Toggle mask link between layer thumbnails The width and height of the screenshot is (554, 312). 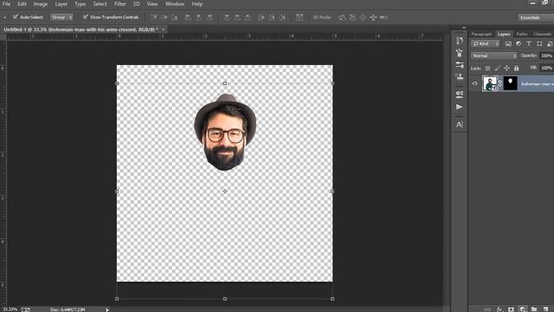[500, 84]
